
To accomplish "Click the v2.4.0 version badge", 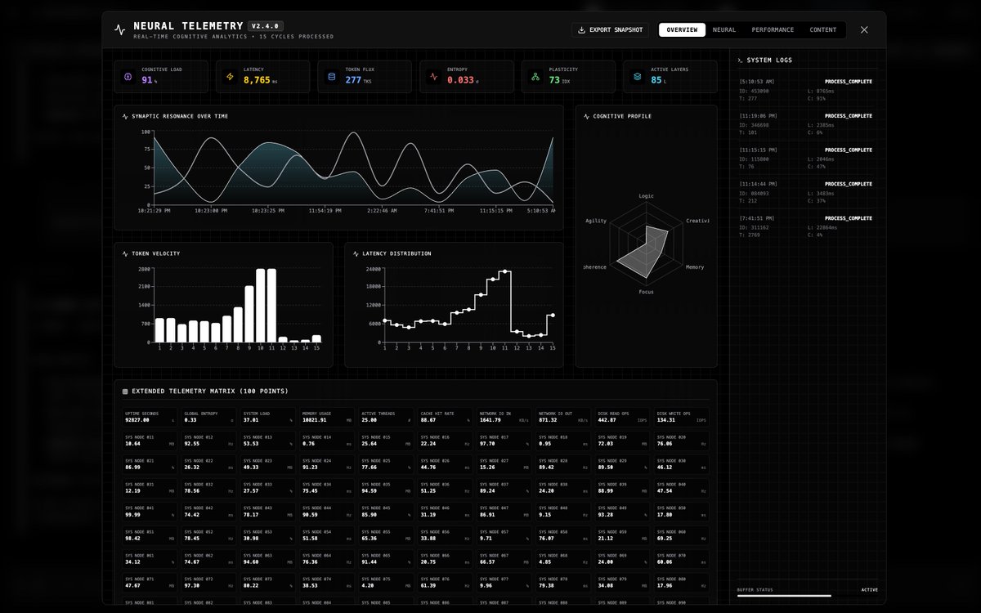I will coord(266,26).
